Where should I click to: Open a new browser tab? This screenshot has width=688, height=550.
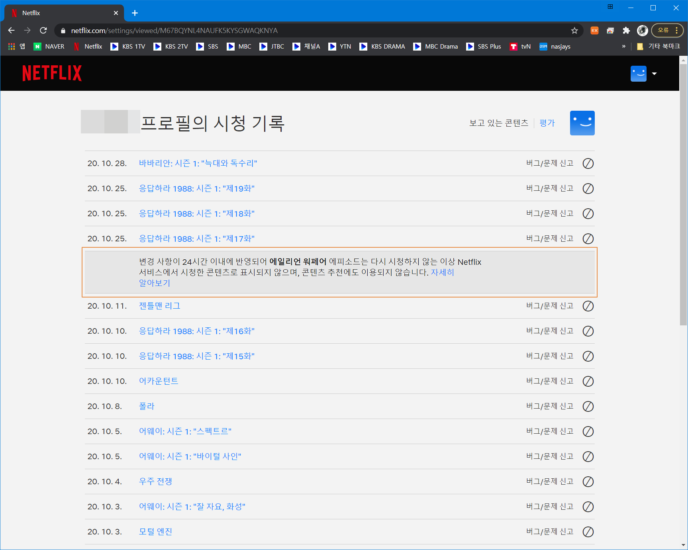point(135,13)
